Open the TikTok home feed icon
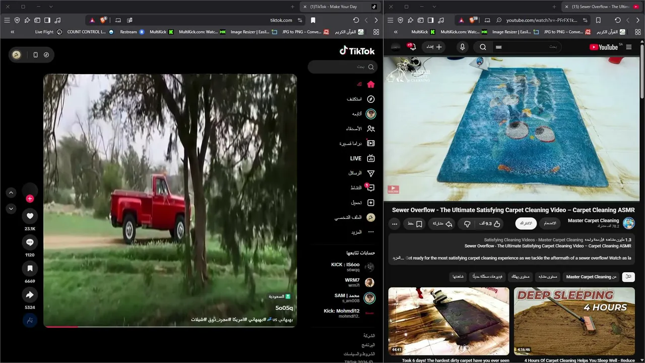 point(371,84)
